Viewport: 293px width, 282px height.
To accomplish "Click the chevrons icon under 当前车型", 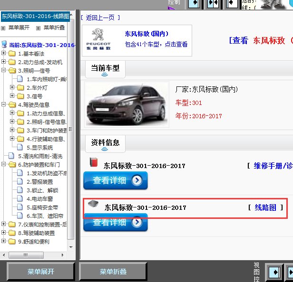I will tap(105, 75).
